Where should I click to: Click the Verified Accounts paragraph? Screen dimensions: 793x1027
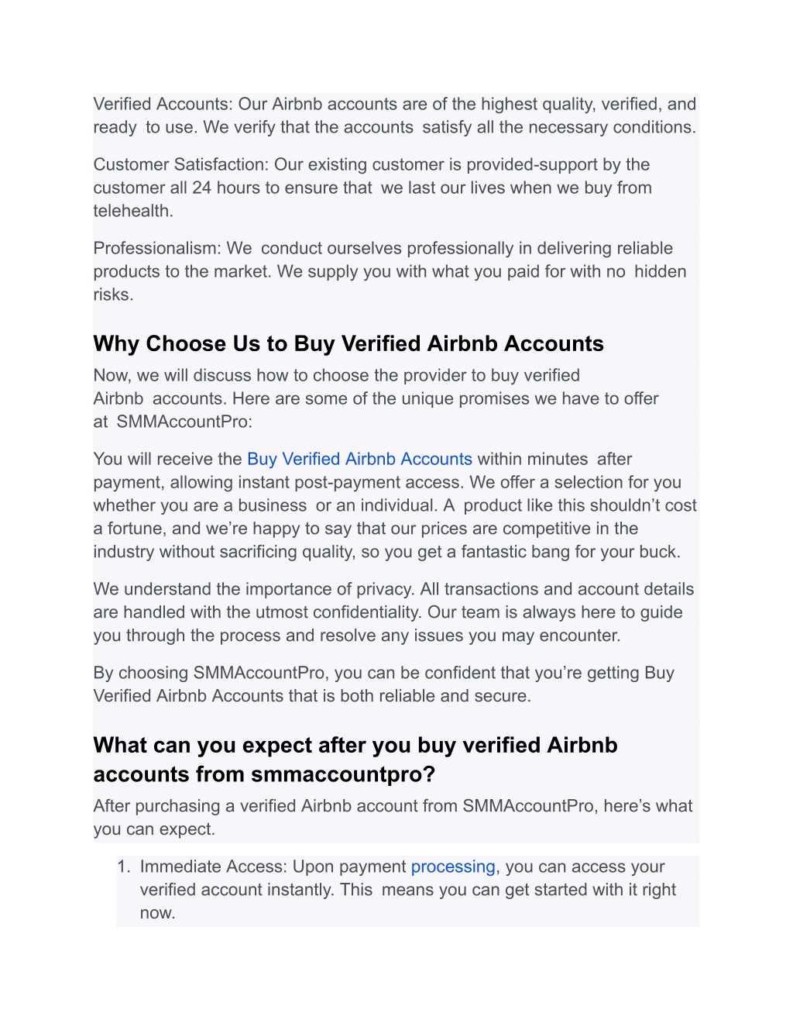[395, 115]
